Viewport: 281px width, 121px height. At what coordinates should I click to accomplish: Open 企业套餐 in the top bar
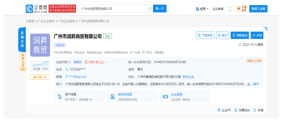point(218,9)
